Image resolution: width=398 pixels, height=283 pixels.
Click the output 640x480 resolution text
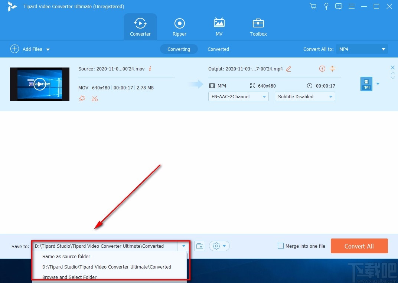pyautogui.click(x=267, y=86)
